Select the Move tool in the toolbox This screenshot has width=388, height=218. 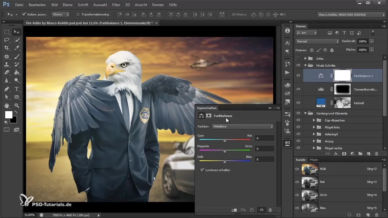tap(17, 32)
